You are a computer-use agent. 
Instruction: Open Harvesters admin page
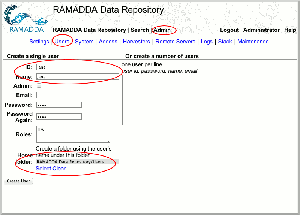pos(136,42)
